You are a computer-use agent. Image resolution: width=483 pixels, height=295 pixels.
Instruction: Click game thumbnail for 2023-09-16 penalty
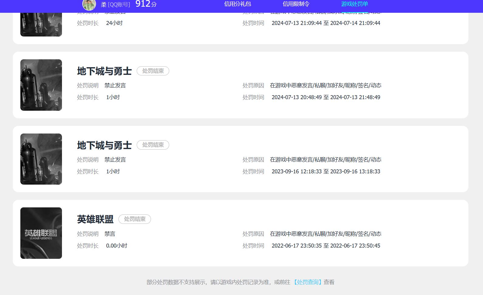(41, 159)
